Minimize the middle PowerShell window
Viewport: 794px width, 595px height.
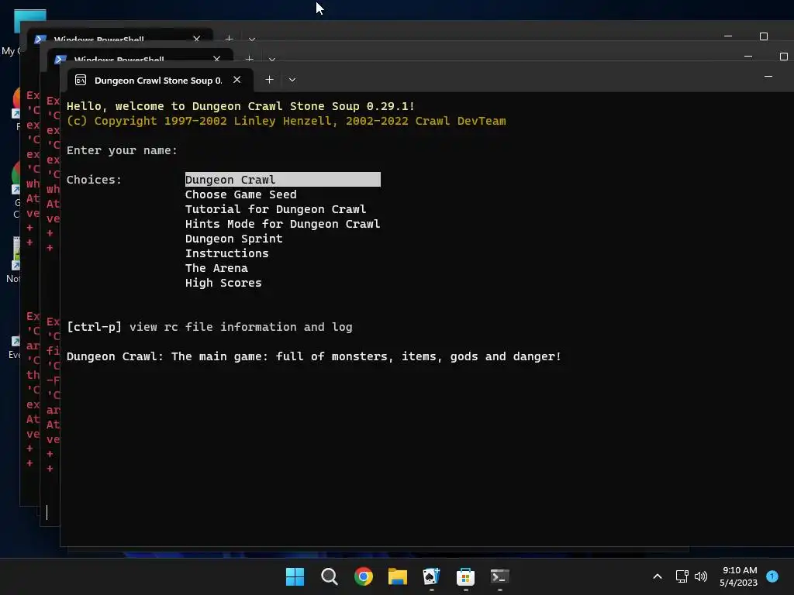(748, 56)
